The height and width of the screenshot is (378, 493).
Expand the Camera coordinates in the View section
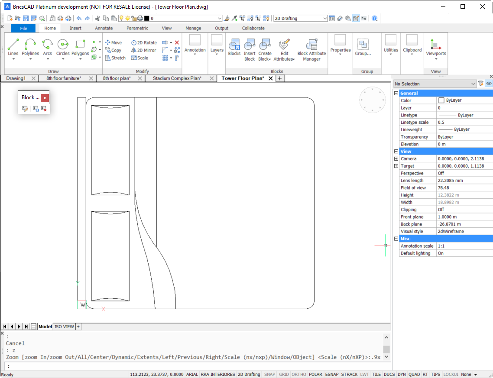[396, 158]
